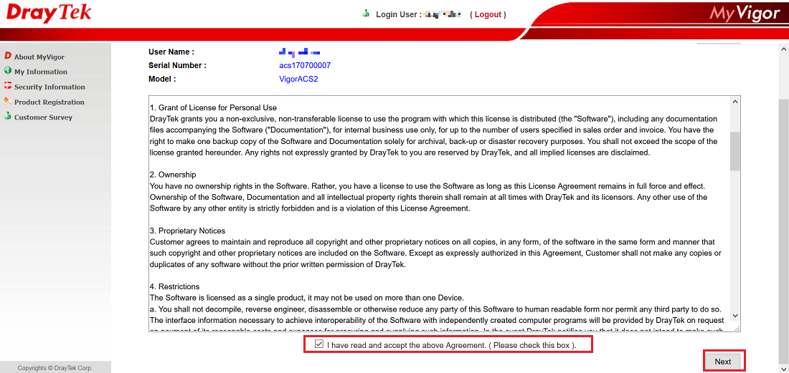The height and width of the screenshot is (373, 789).
Task: Click the Product Registration pencil icon
Action: pos(8,101)
